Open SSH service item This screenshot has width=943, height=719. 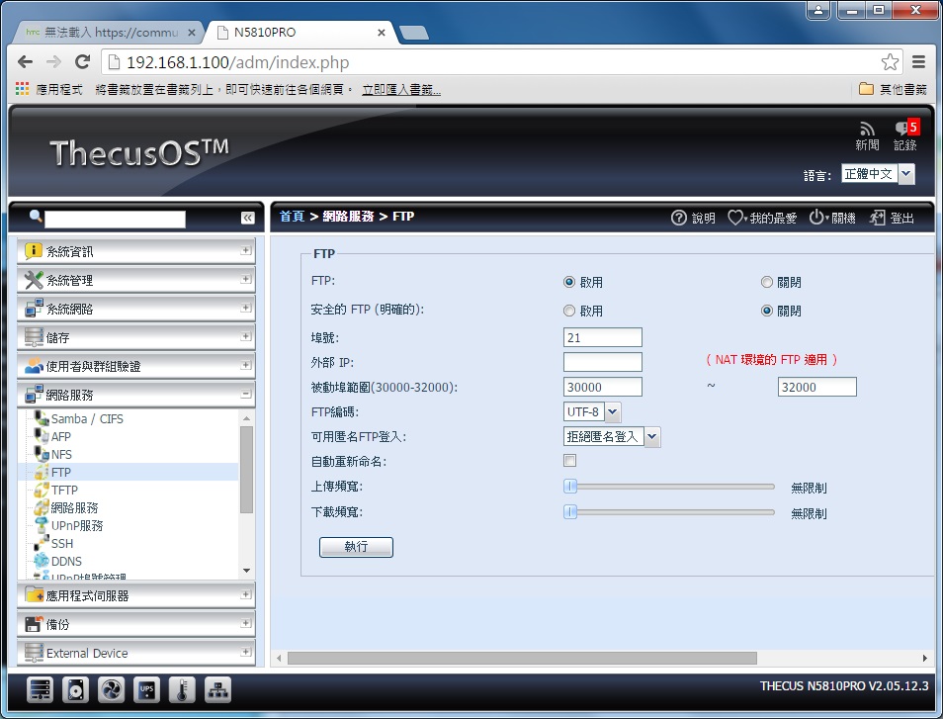pos(62,544)
